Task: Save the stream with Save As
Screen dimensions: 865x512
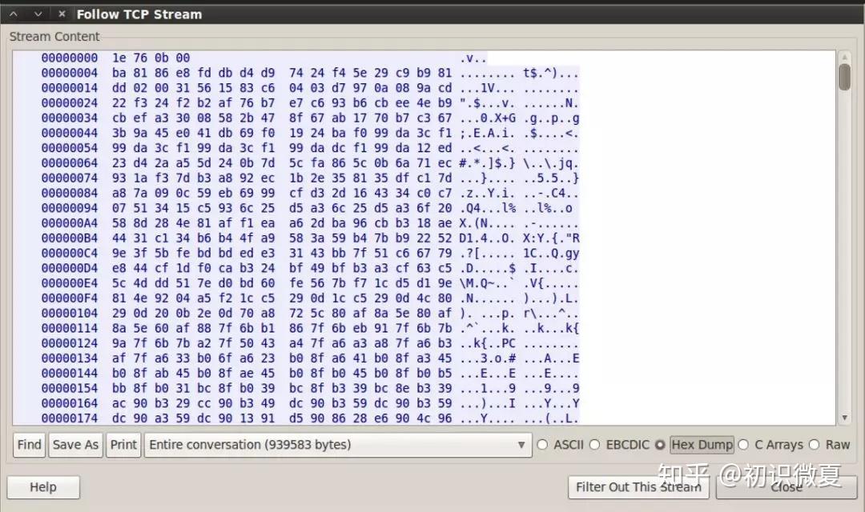Action: tap(74, 444)
